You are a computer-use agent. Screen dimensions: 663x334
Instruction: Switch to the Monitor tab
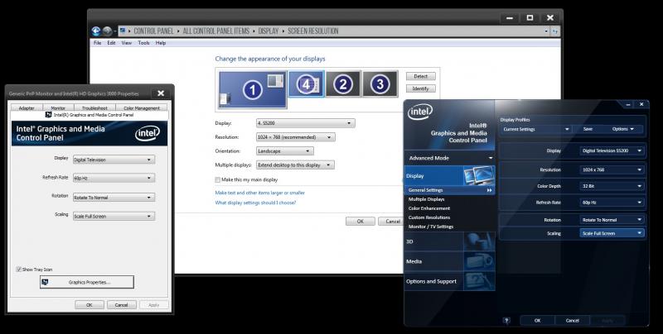[x=58, y=108]
